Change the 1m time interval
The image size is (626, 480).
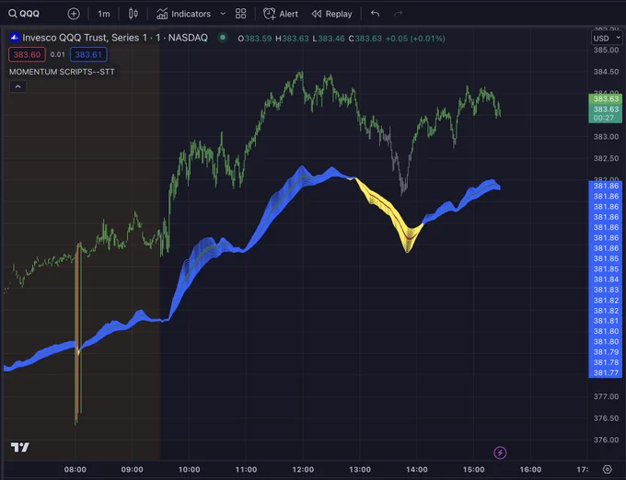104,14
